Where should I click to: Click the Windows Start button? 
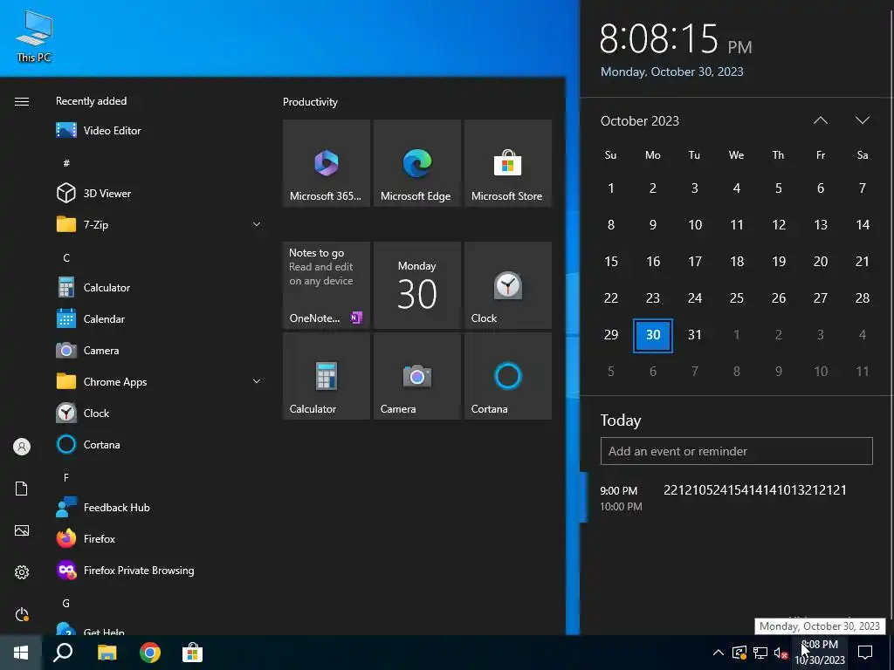click(21, 653)
